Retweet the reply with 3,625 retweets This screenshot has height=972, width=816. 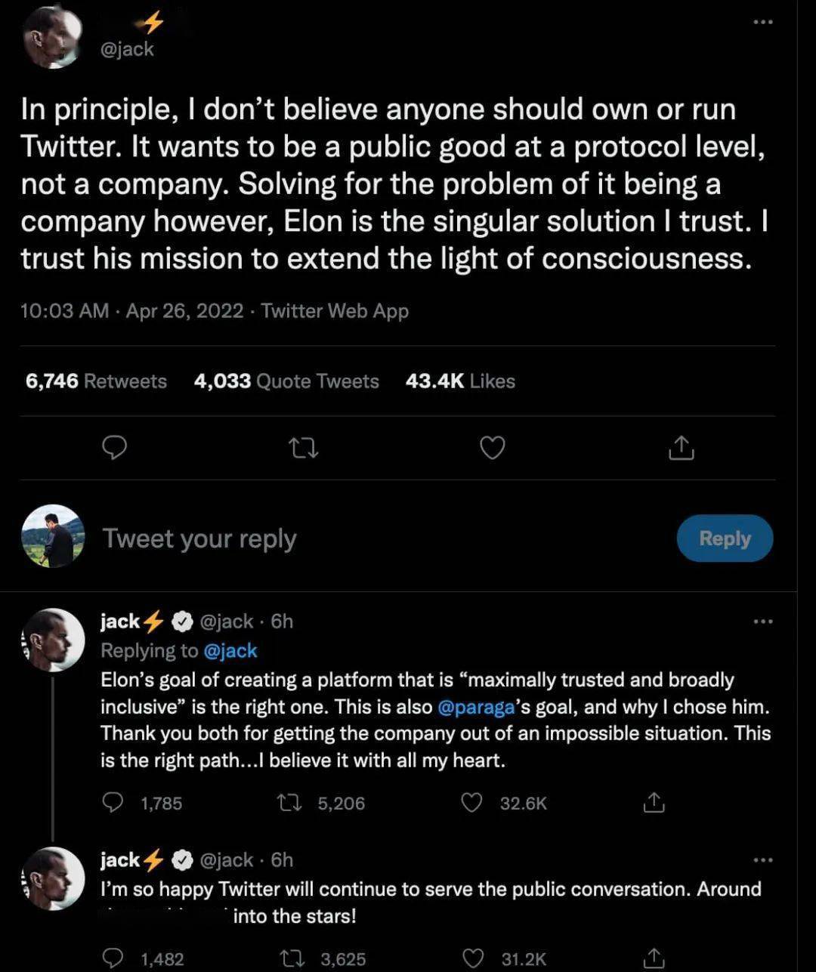pos(290,959)
